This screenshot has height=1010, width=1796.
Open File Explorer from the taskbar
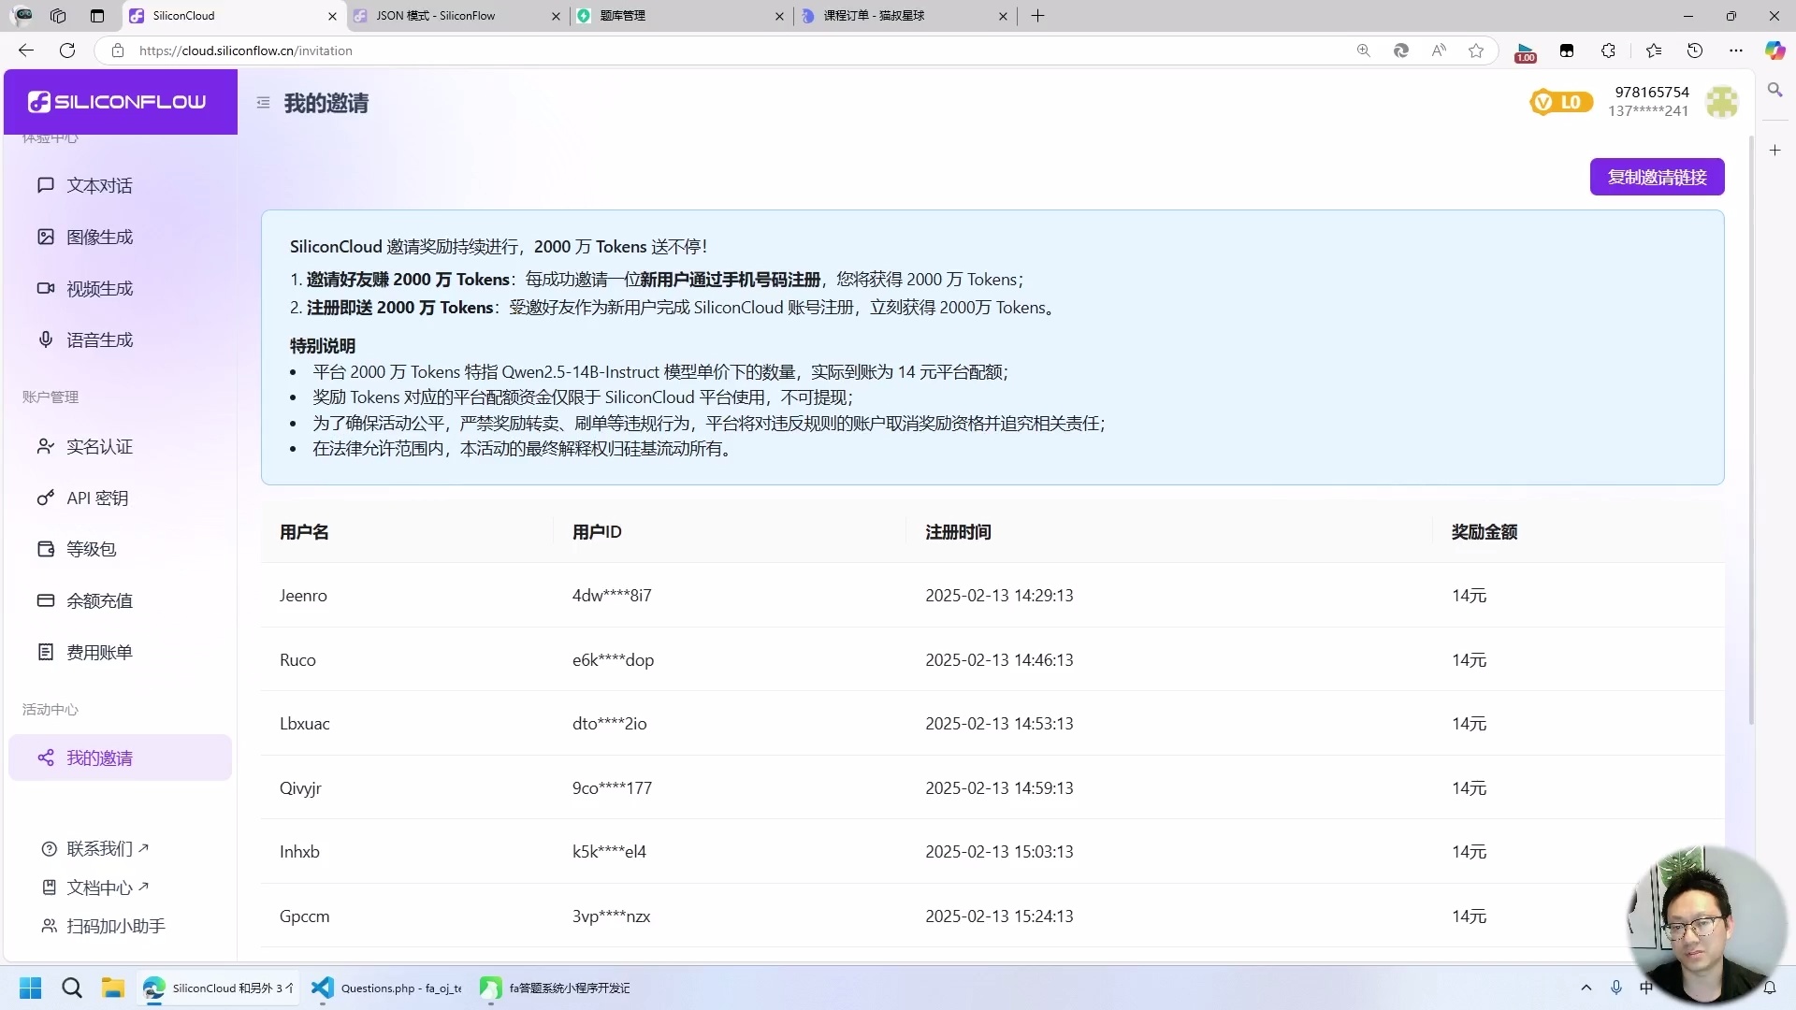click(113, 988)
